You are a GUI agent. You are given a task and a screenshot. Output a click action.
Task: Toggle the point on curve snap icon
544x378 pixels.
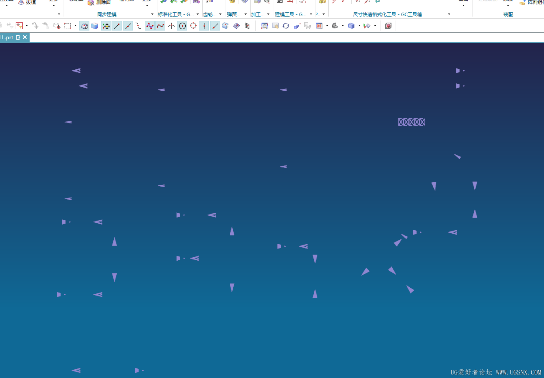(215, 26)
